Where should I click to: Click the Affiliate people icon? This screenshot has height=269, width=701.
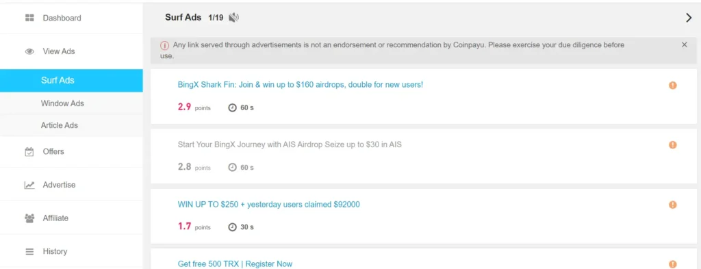tap(29, 218)
